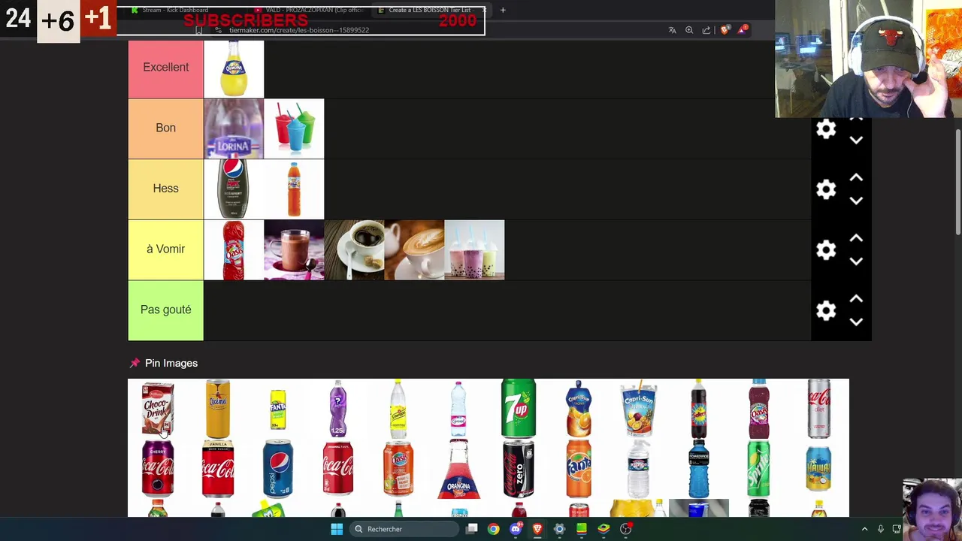Image resolution: width=962 pixels, height=541 pixels.
Task: Click the slushie cups in Bon tier
Action: pos(294,128)
